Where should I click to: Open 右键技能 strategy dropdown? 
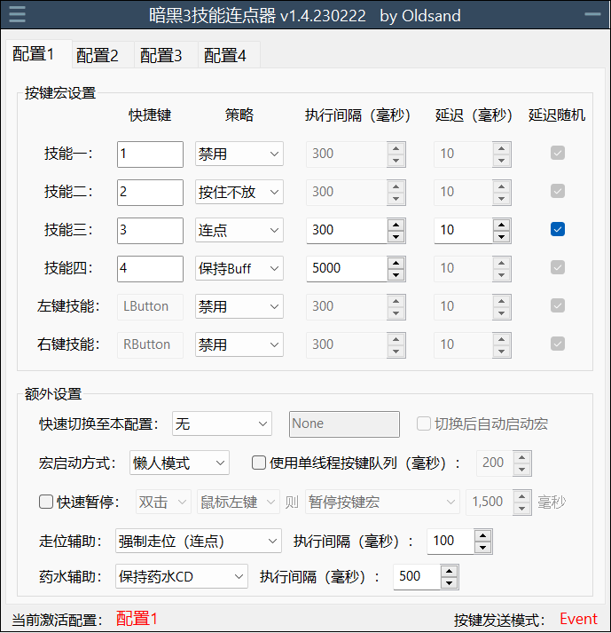click(239, 344)
